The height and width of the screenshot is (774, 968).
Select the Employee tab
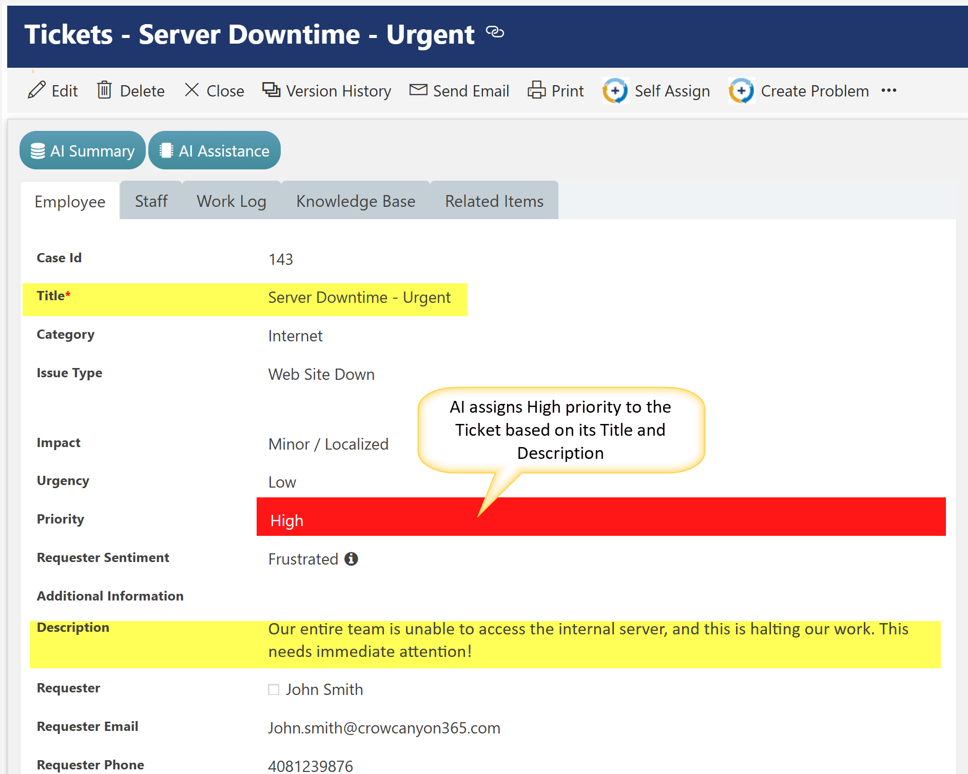pos(70,202)
